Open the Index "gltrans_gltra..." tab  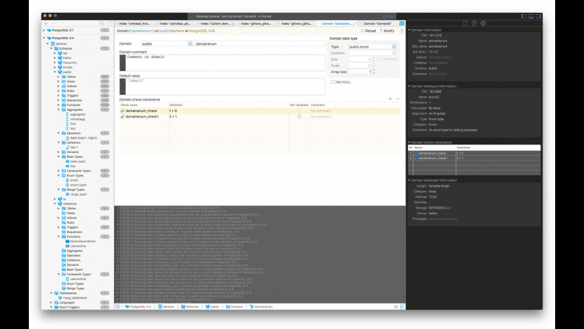[x=256, y=23]
